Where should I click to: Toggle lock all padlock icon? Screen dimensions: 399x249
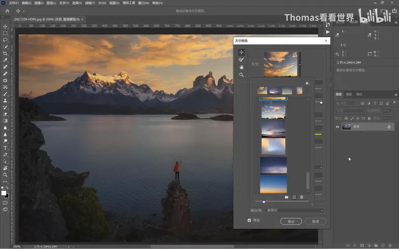(369, 118)
